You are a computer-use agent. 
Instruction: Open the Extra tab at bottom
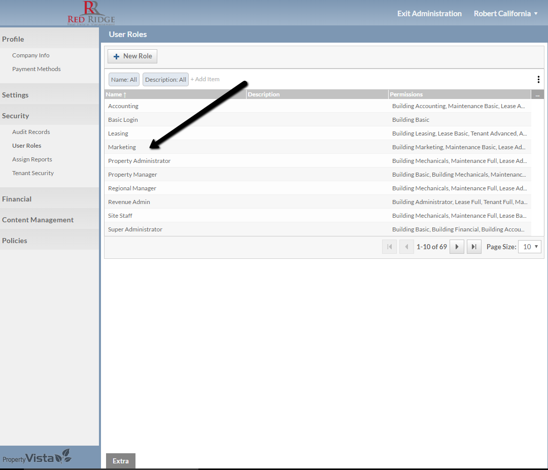121,461
